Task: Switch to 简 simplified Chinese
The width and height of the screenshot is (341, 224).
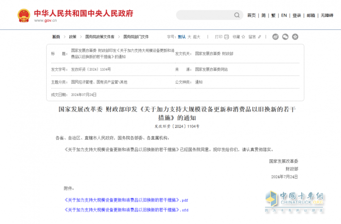Action: (x=263, y=15)
